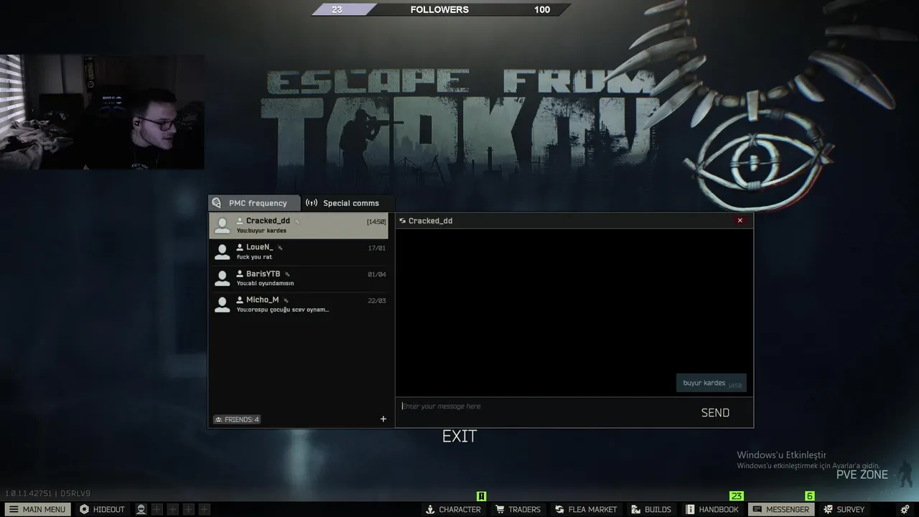This screenshot has height=517, width=919.
Task: Open the HANDBOOK
Action: pos(712,509)
